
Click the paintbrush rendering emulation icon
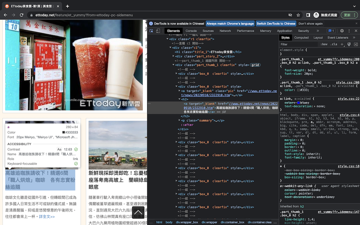349,44
